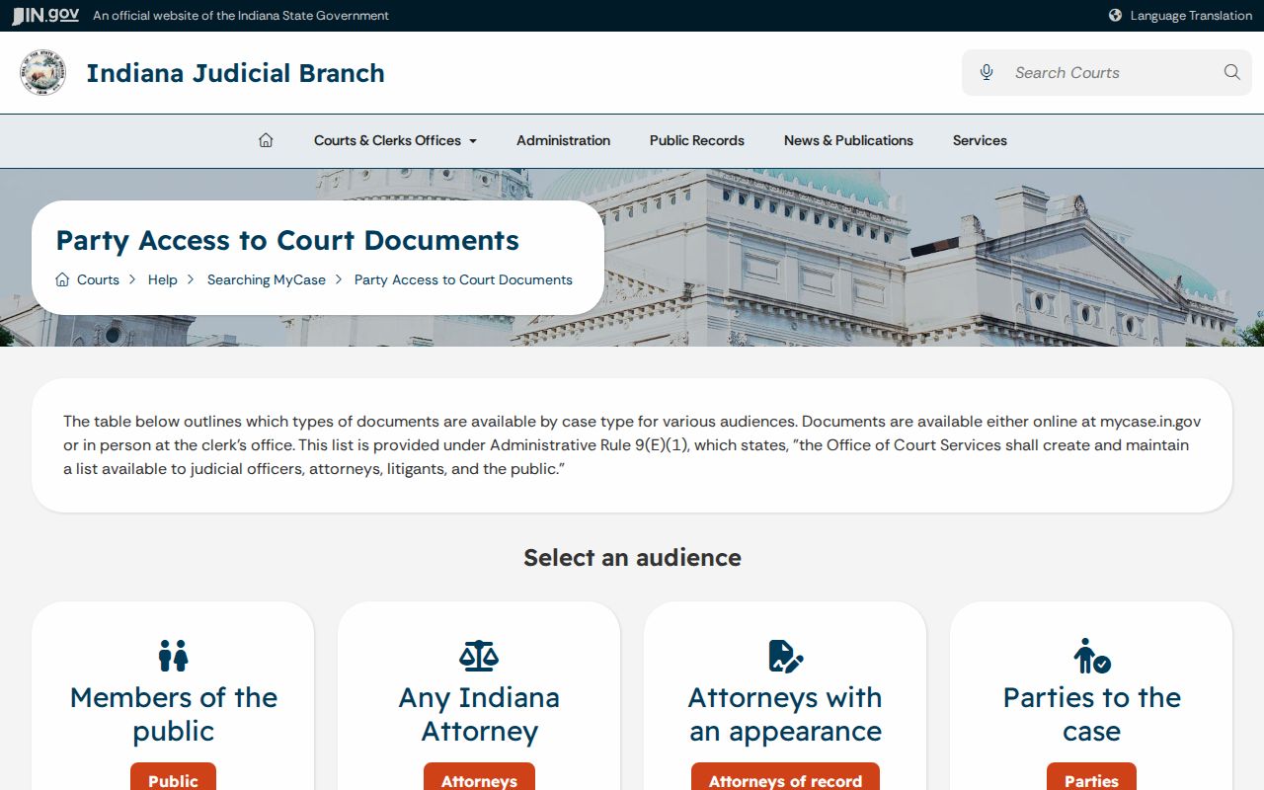
Task: Click the Party Access to Court Documents title
Action: coord(287,240)
